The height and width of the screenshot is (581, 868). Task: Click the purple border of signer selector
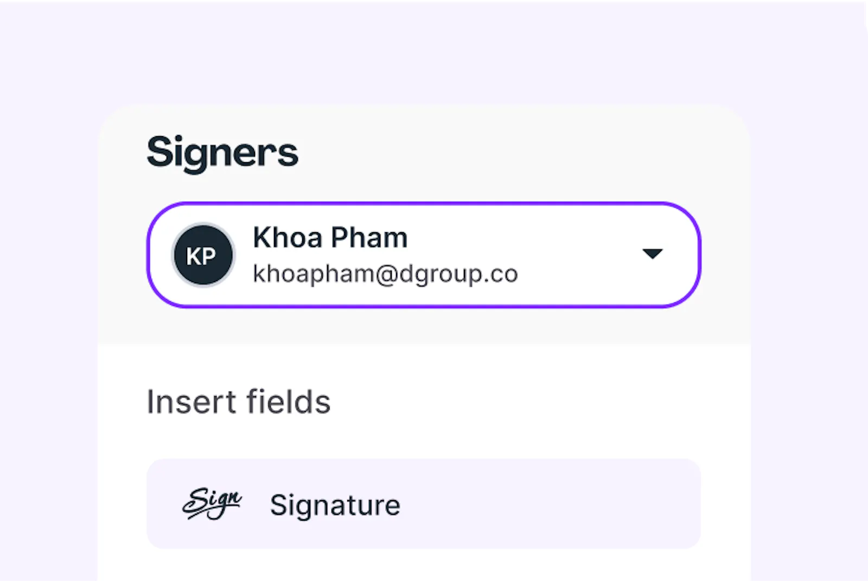point(423,204)
